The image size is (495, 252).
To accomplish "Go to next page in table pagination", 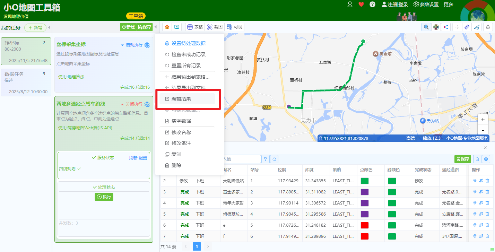I will [x=208, y=246].
